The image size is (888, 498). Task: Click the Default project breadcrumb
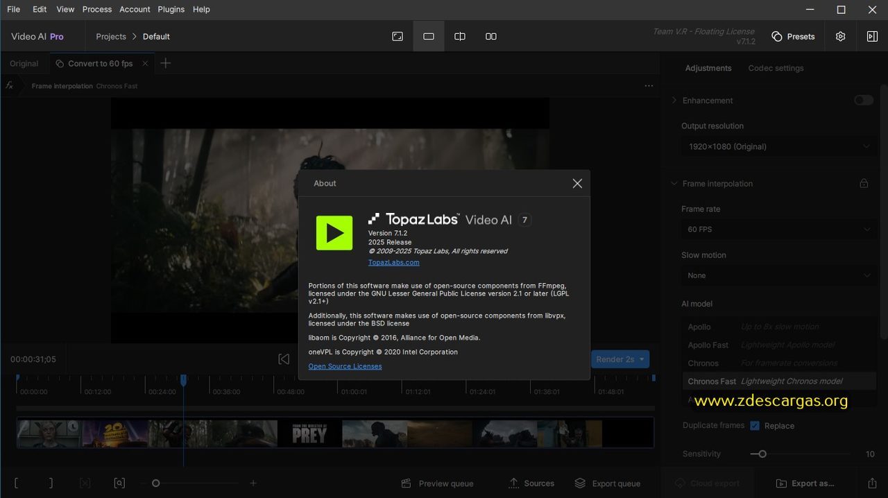coord(156,36)
